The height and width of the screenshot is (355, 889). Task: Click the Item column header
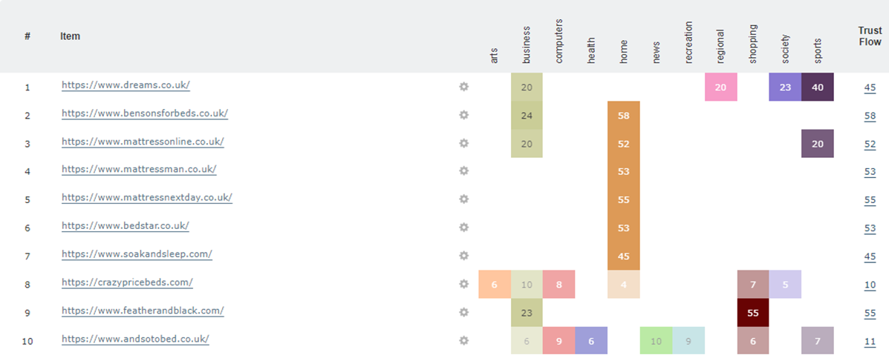[x=71, y=36]
